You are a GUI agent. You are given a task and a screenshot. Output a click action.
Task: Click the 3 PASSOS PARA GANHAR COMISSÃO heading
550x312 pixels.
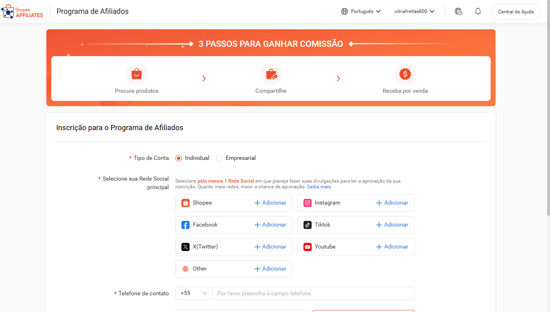[271, 44]
